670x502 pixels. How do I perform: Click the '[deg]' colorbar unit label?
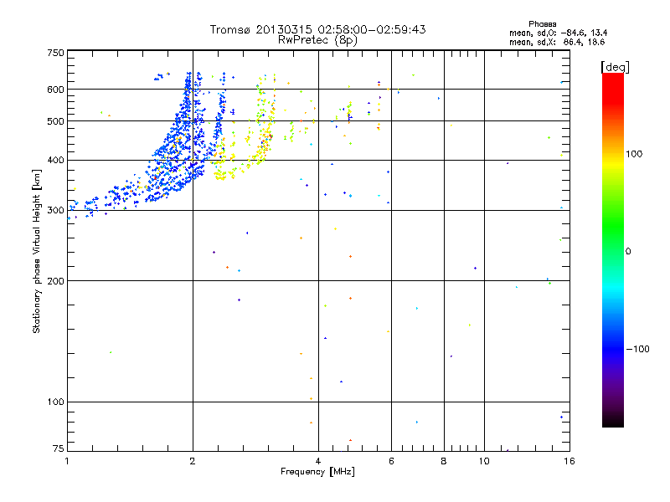615,67
